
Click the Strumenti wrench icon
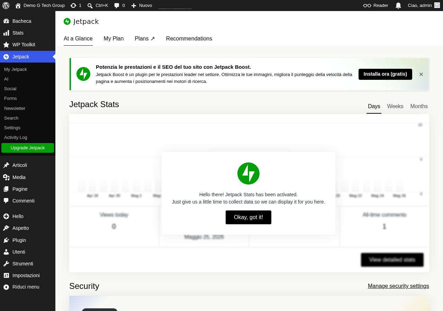[6, 264]
